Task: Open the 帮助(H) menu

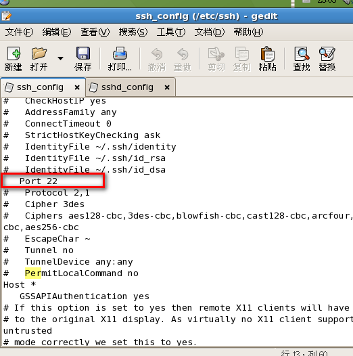Action: 248,32
